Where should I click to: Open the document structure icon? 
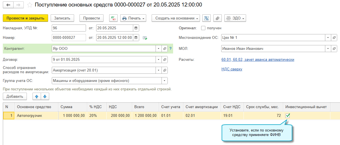click(x=206, y=18)
